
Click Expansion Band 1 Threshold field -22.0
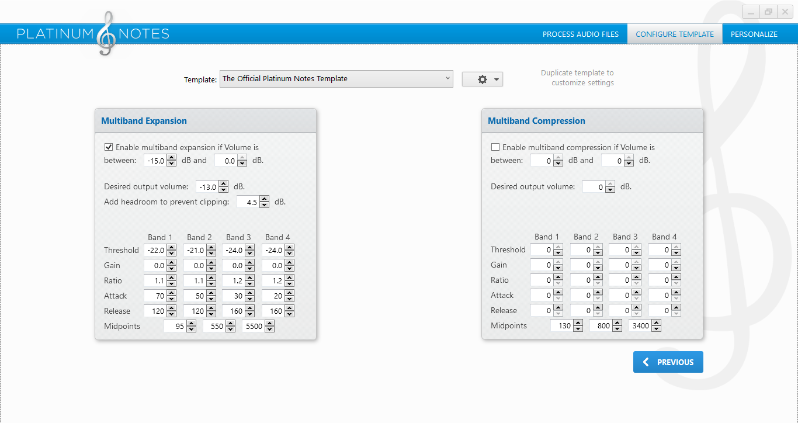(155, 250)
